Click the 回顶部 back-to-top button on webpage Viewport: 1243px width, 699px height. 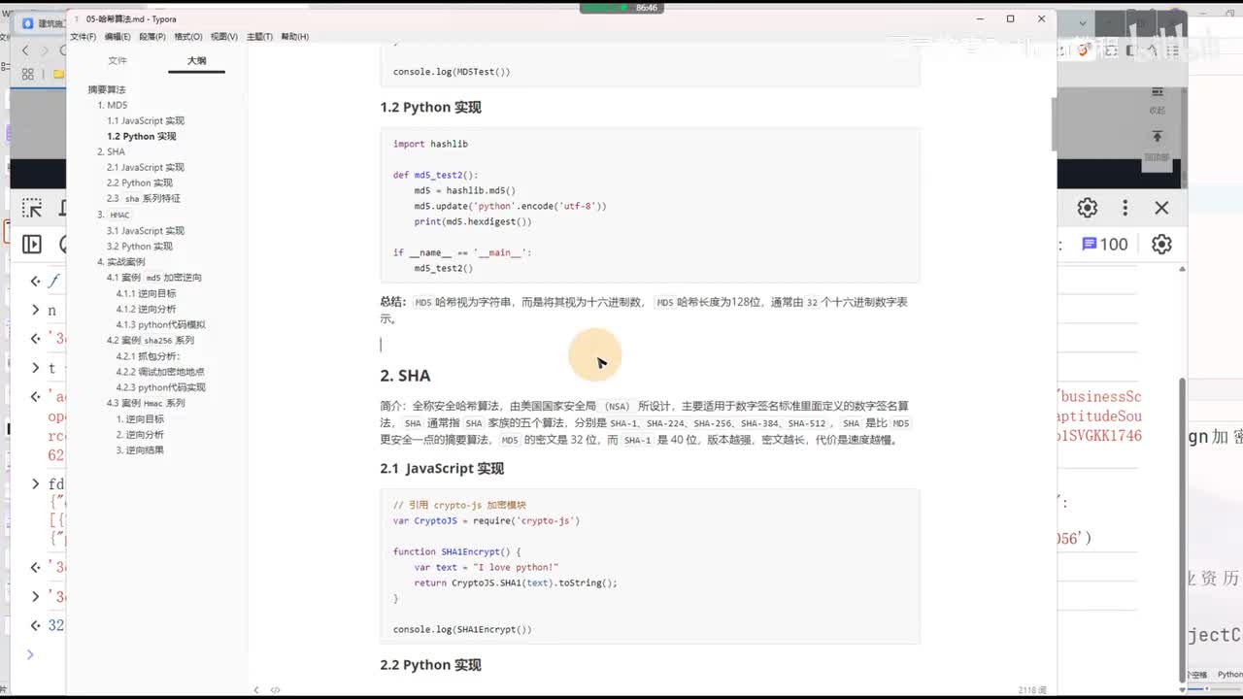(1157, 145)
